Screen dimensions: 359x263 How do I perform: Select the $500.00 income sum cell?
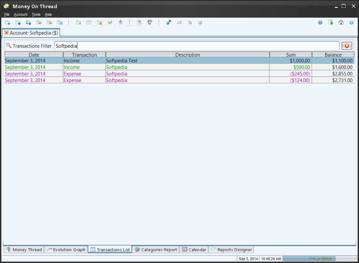[x=291, y=67]
